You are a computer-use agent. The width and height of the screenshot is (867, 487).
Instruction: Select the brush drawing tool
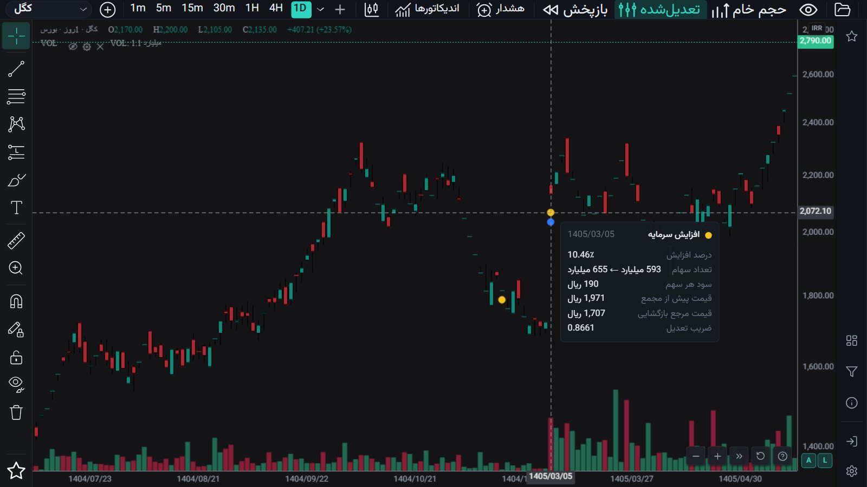click(x=16, y=180)
